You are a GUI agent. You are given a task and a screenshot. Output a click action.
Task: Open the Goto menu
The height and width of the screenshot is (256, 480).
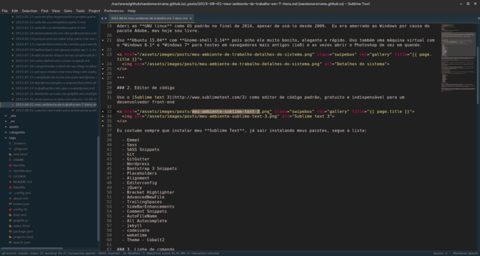coord(68,11)
